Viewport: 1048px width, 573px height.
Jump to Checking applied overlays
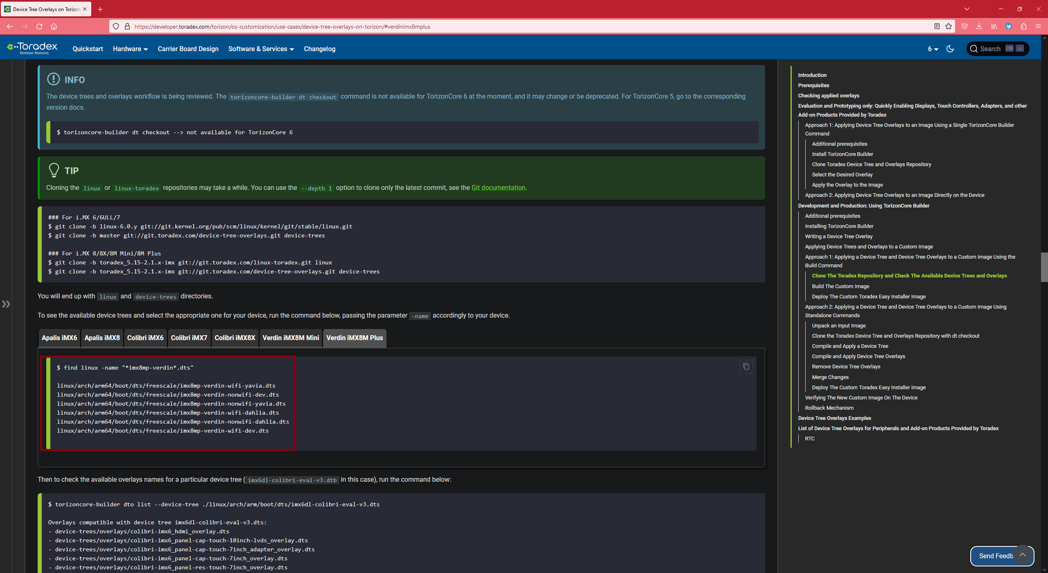coord(828,95)
